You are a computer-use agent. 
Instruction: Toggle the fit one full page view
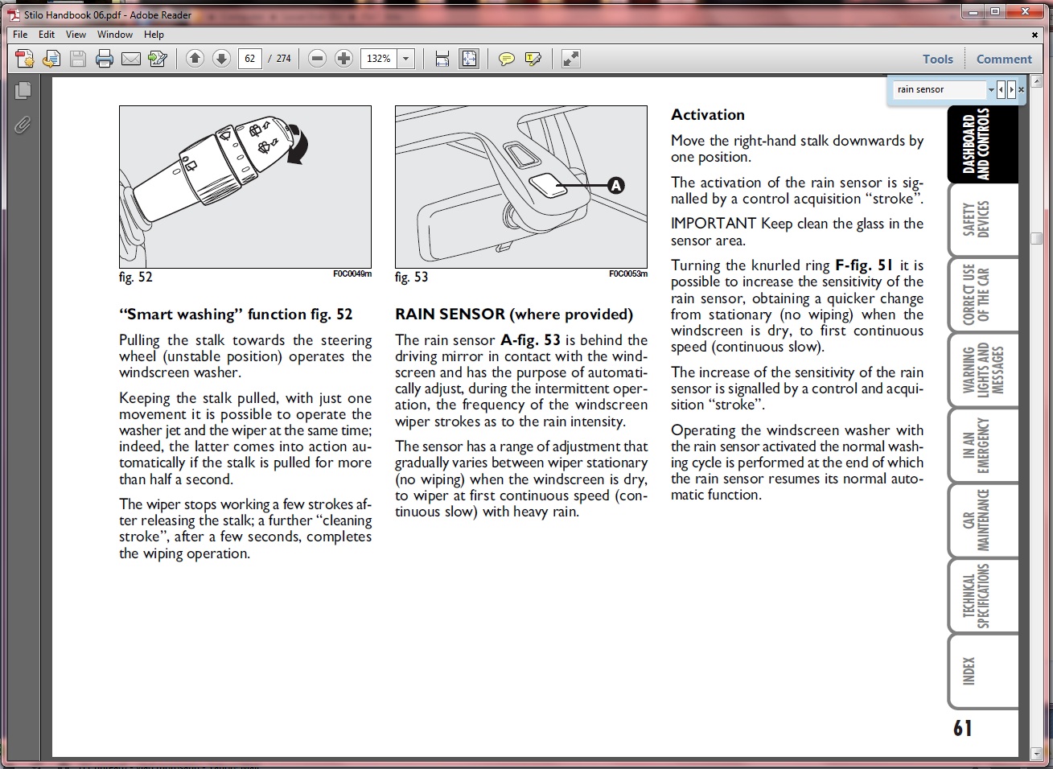tap(468, 59)
